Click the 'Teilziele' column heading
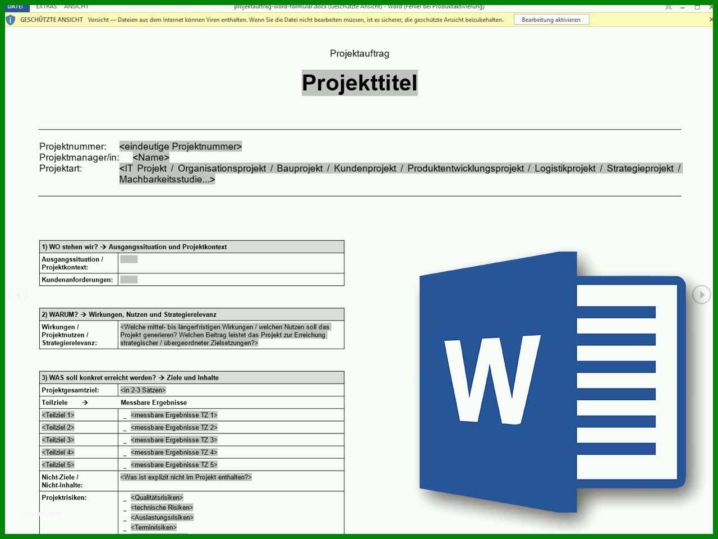This screenshot has height=539, width=718. 54,403
